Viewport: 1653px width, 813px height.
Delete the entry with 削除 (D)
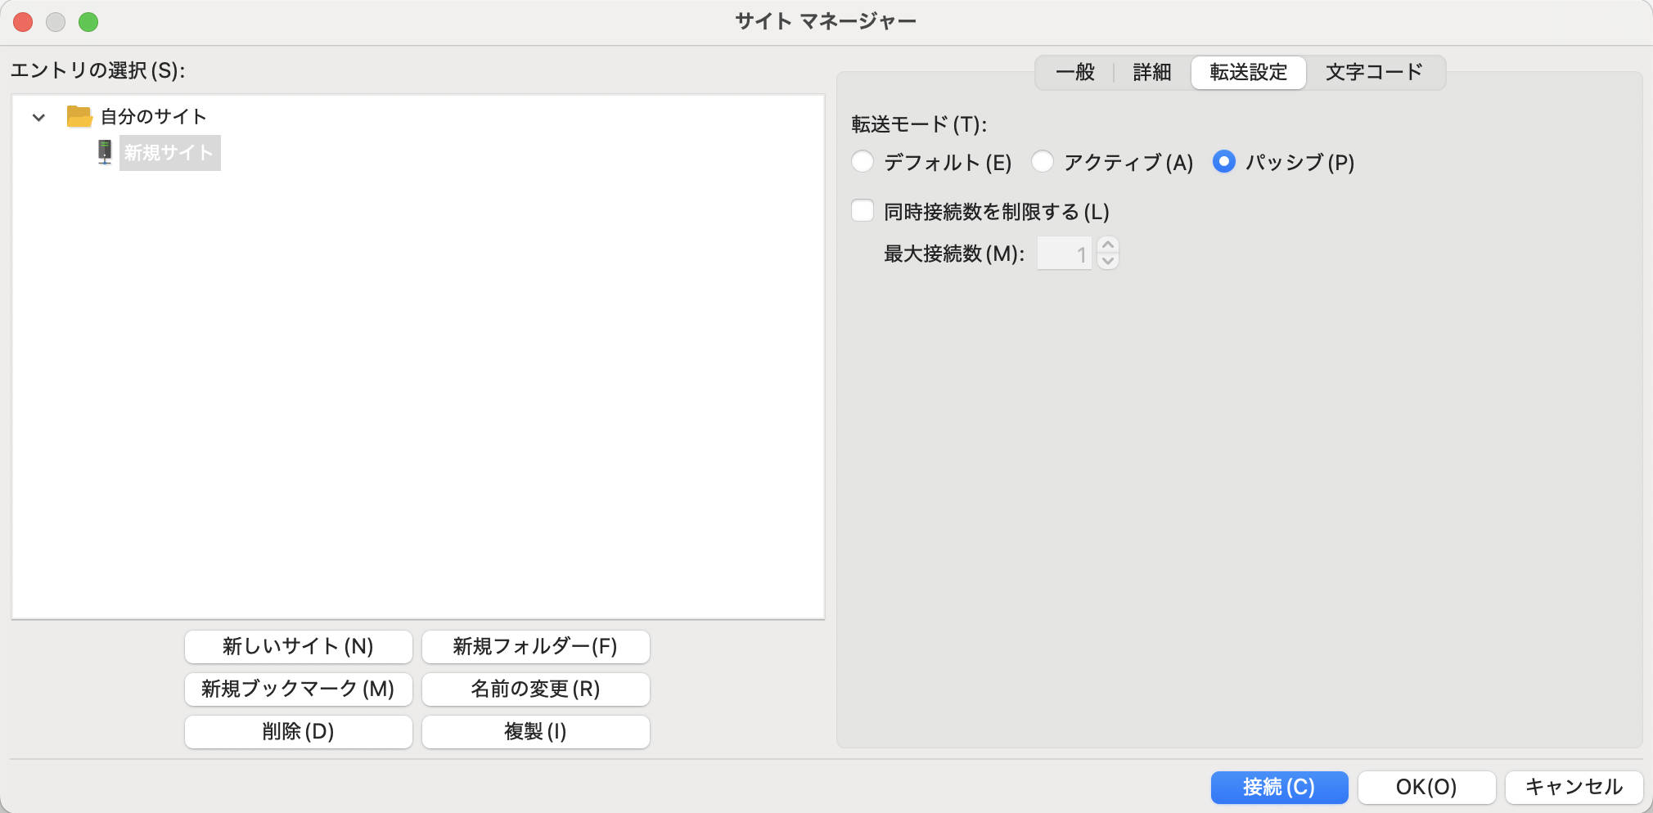click(x=299, y=731)
